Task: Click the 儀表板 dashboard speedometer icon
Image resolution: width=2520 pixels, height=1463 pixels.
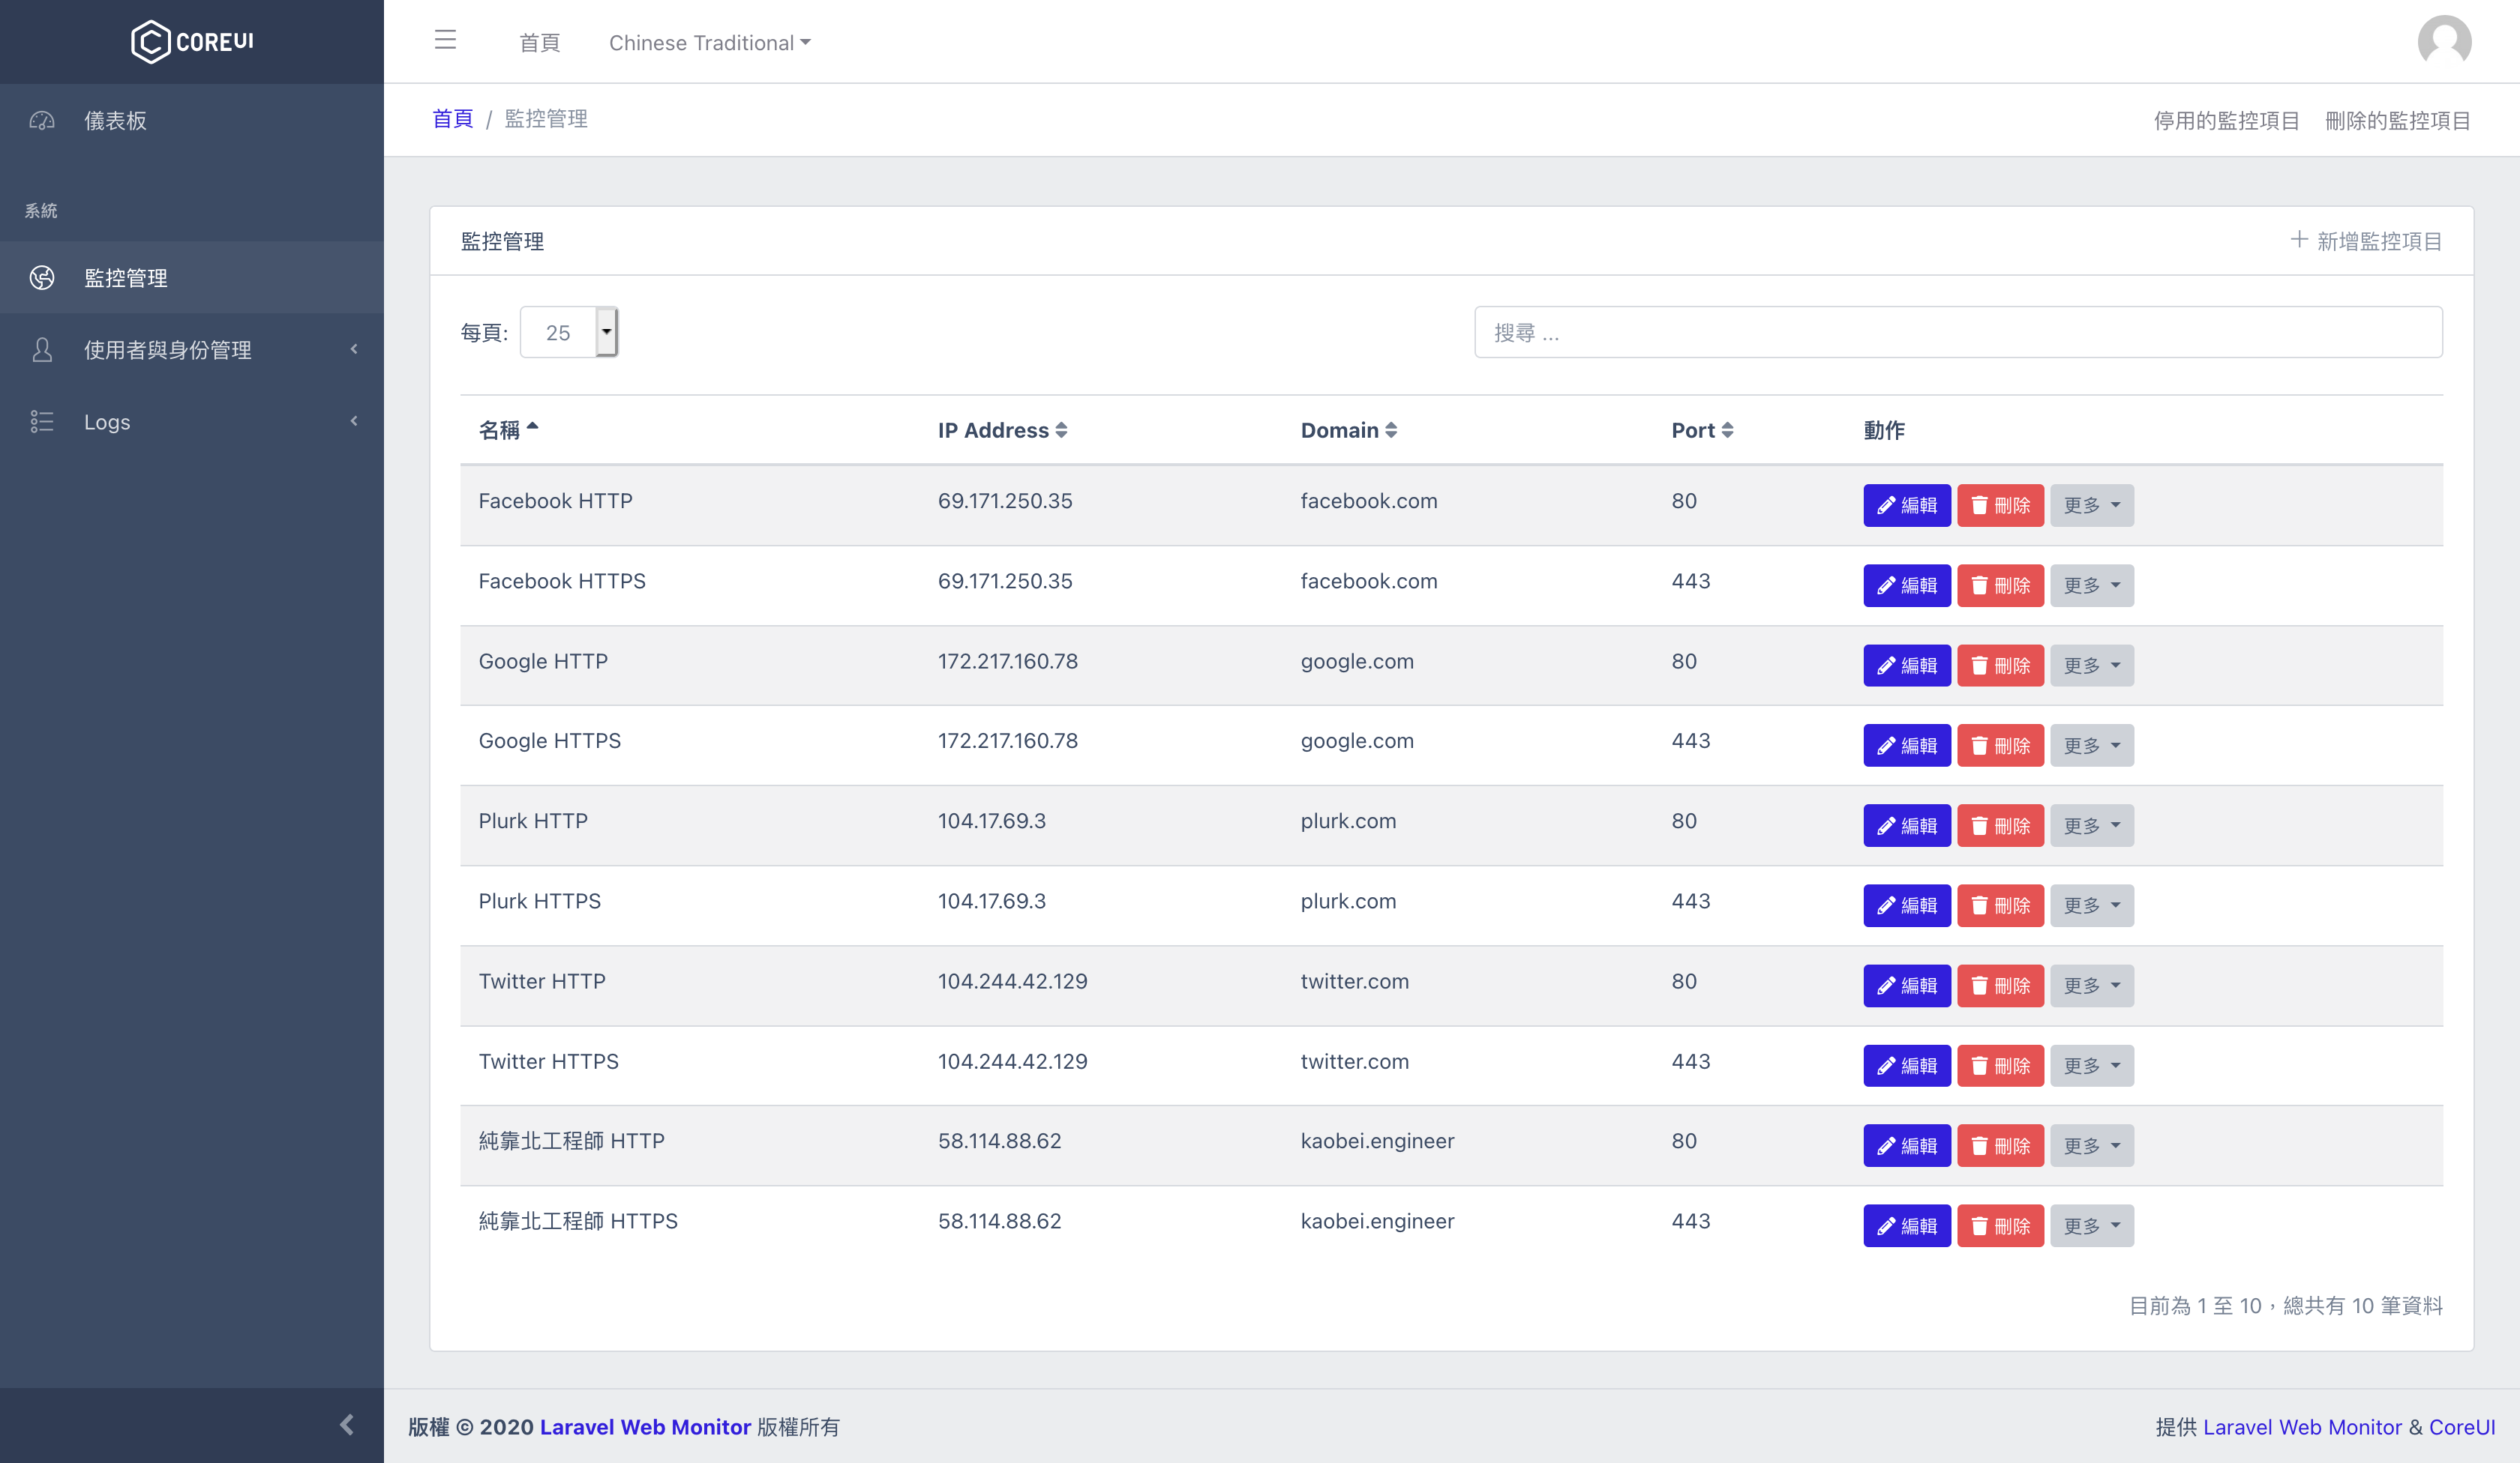Action: tap(42, 121)
